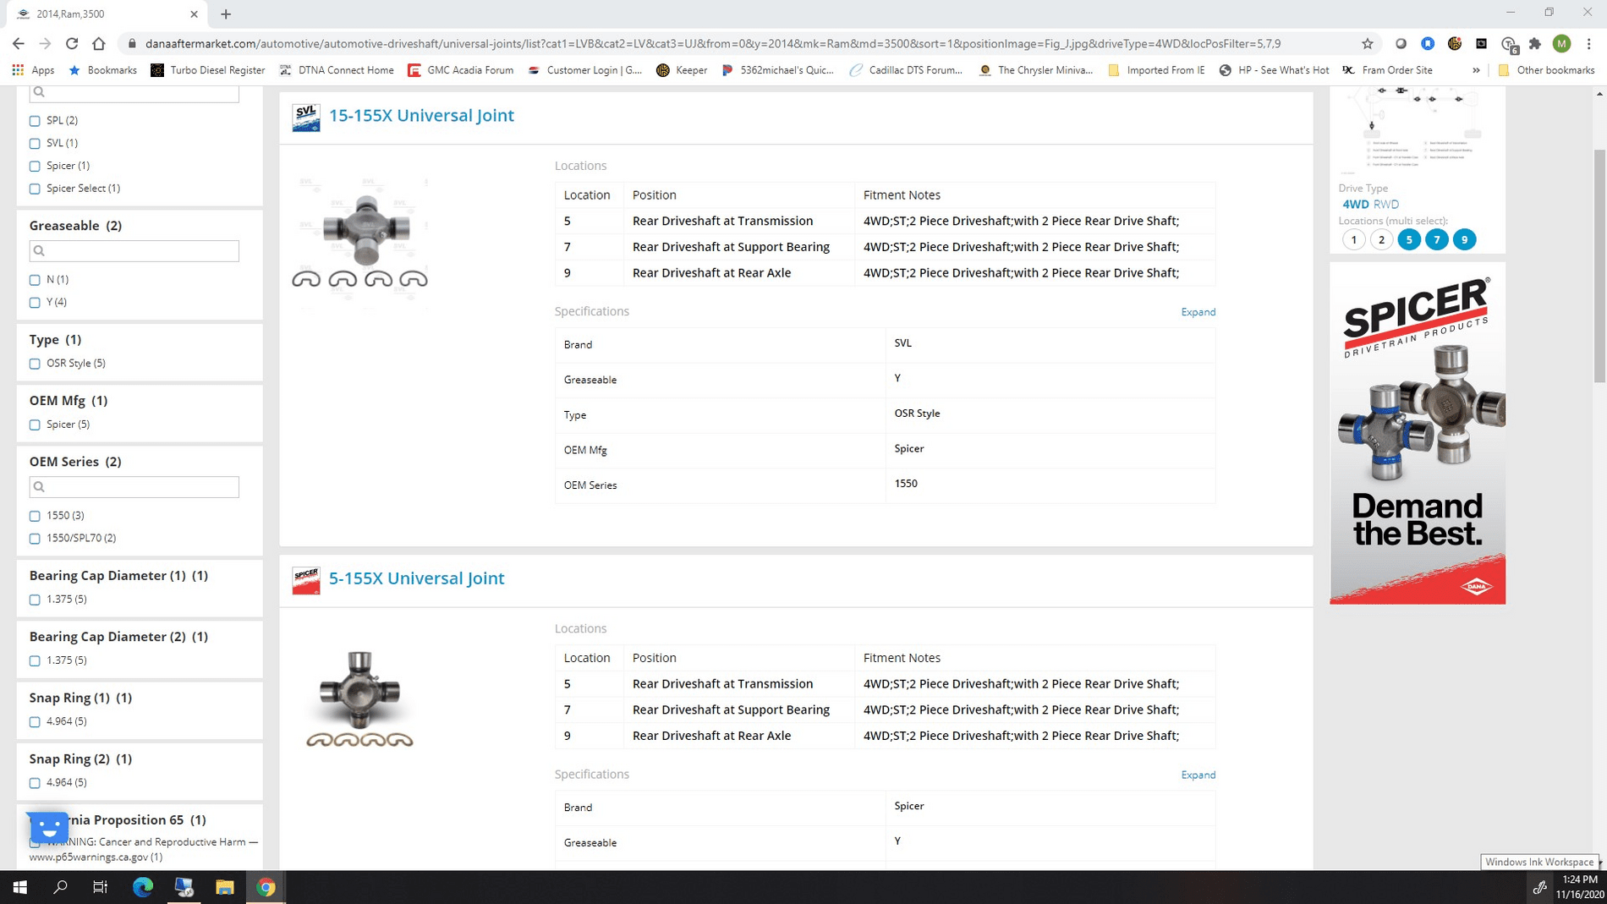Check the Spicer Select (1) filter

point(35,189)
